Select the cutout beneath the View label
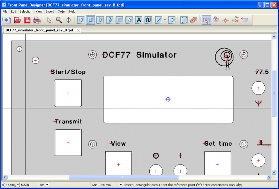This screenshot has height=189, width=279. coord(119,163)
